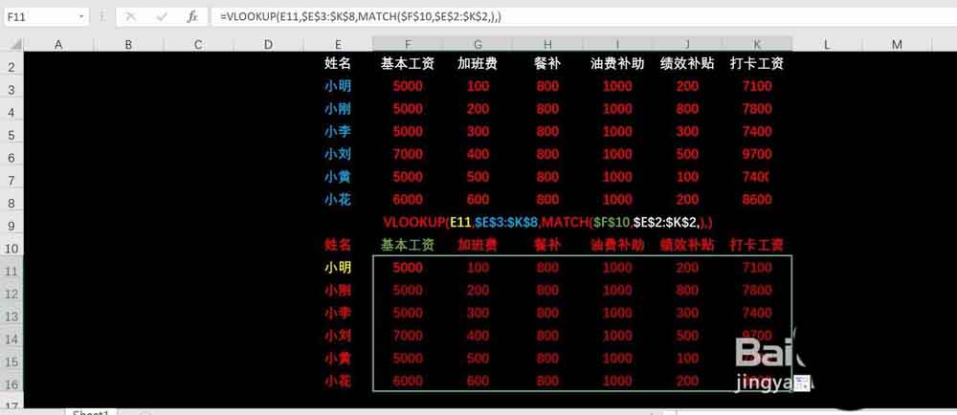Click header cell 餐补 in row 2
The image size is (957, 415).
point(547,64)
